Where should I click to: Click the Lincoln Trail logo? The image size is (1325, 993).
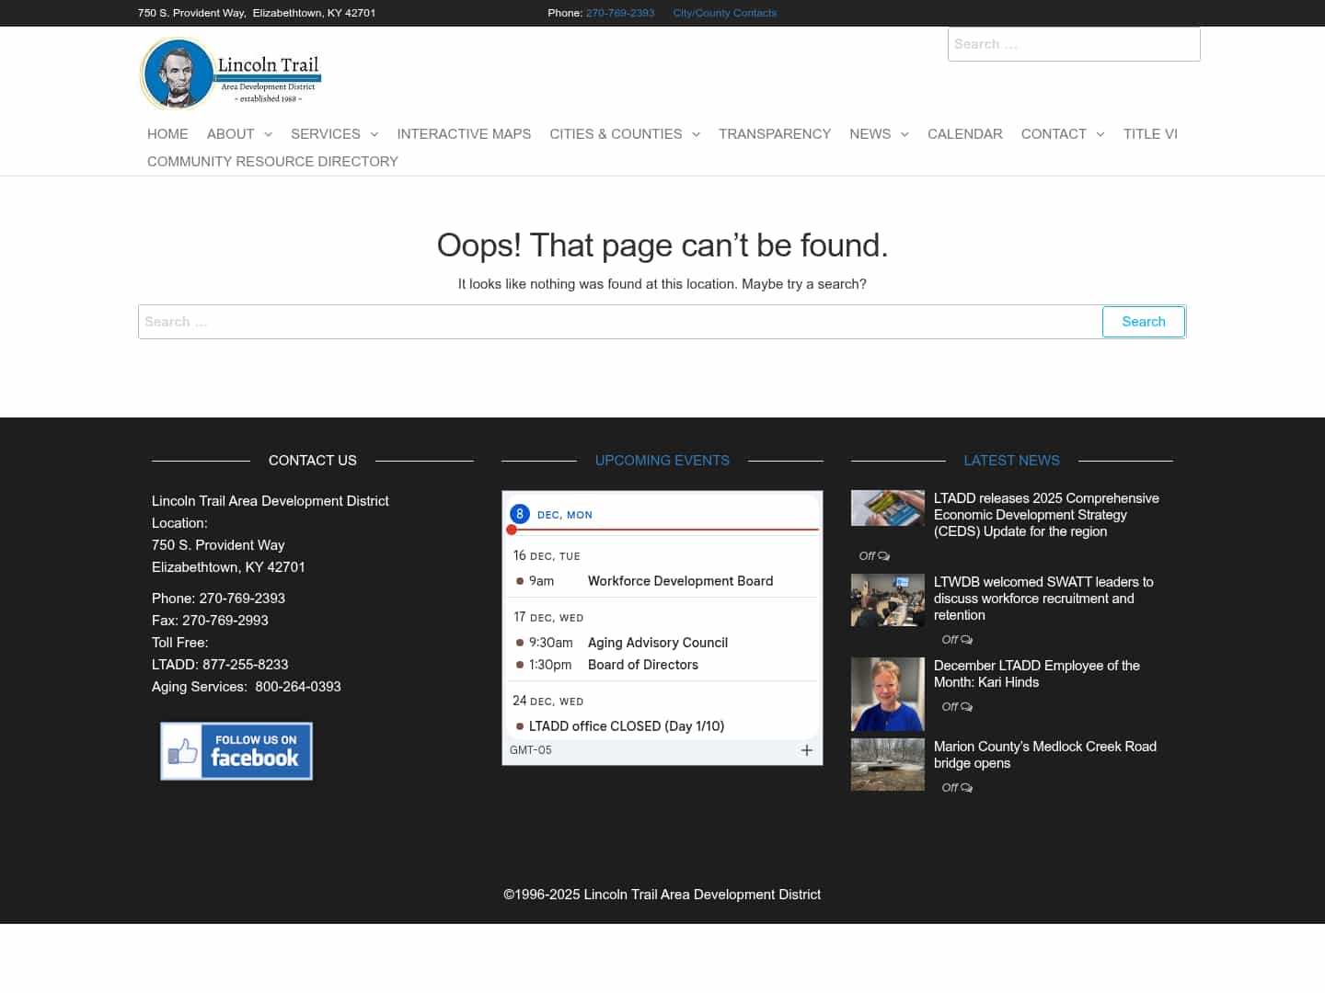tap(230, 74)
